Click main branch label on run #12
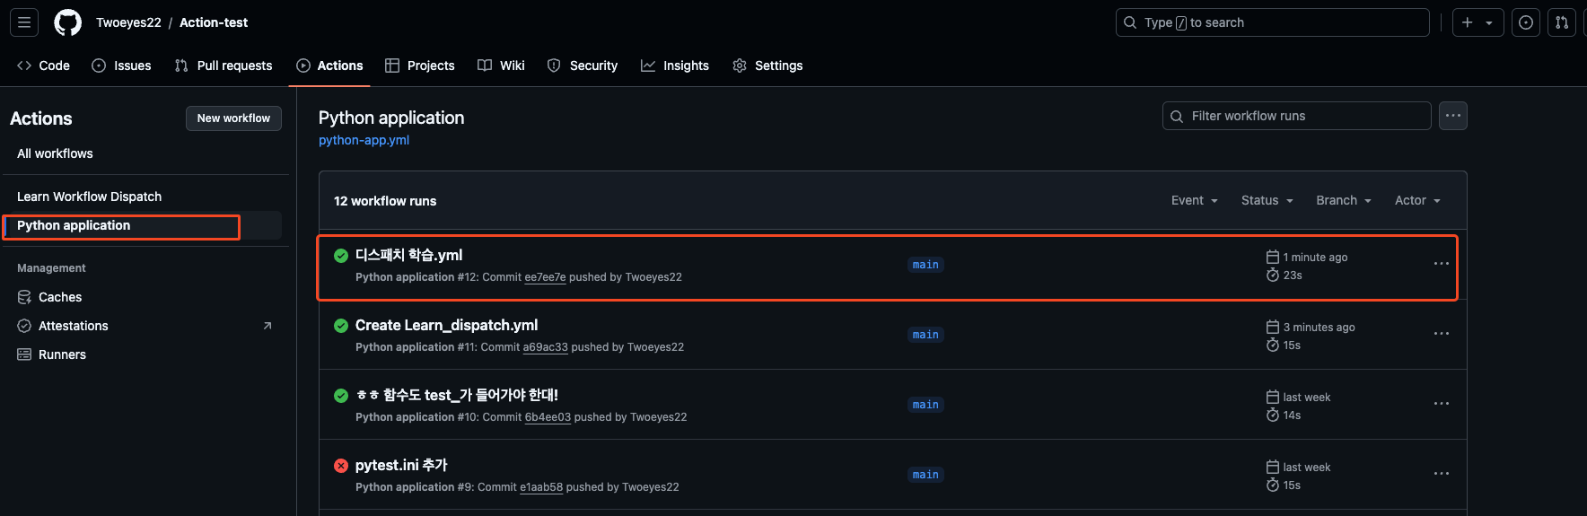The height and width of the screenshot is (516, 1587). point(925,265)
